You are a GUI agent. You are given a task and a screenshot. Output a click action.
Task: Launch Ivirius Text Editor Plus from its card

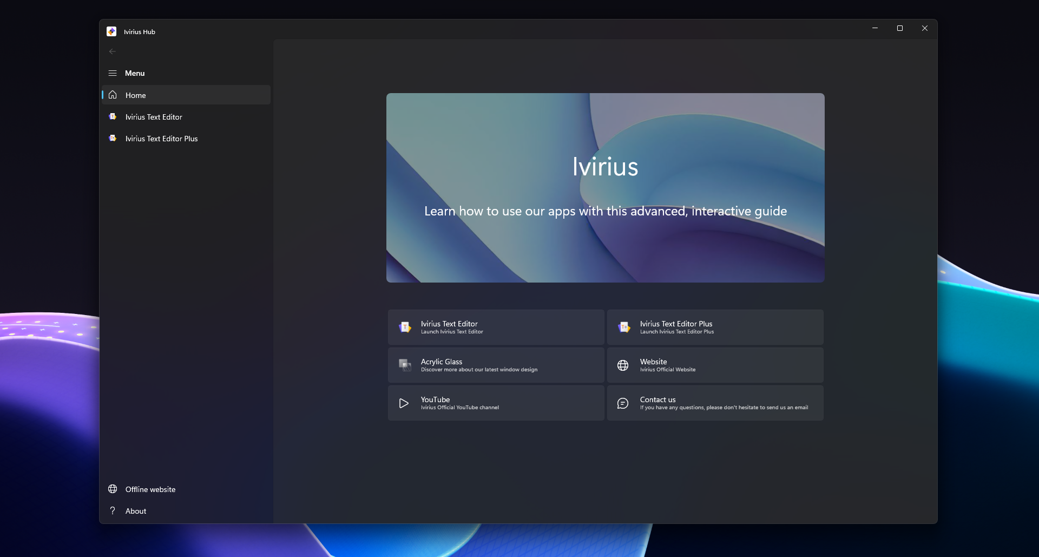click(x=714, y=327)
